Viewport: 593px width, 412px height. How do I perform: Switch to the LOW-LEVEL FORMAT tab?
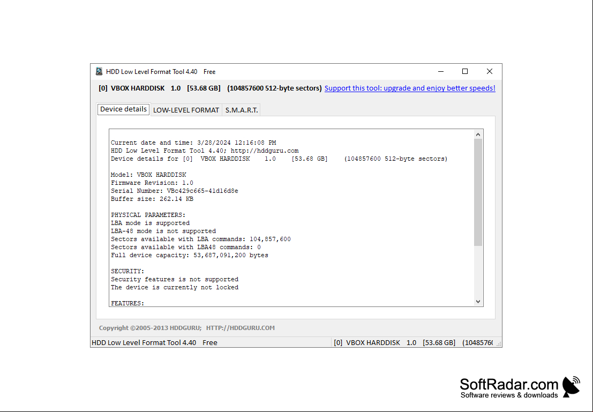coord(186,110)
